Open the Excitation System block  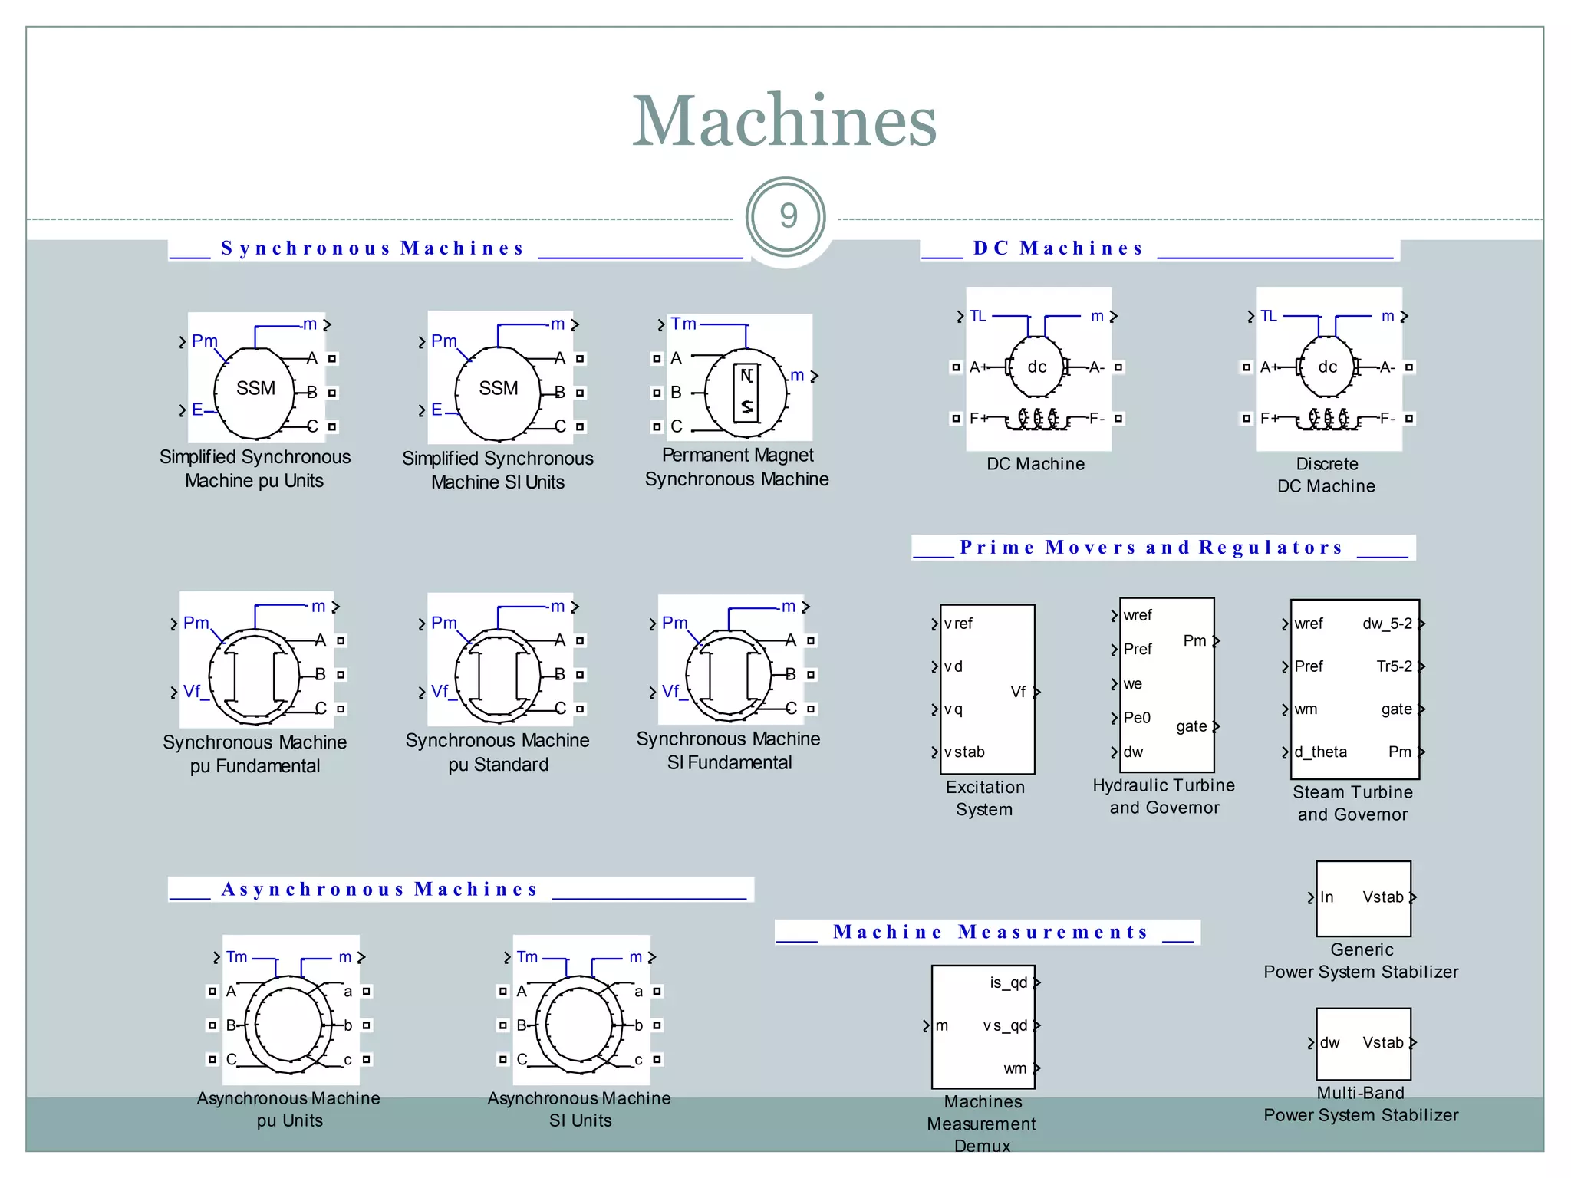click(x=986, y=689)
